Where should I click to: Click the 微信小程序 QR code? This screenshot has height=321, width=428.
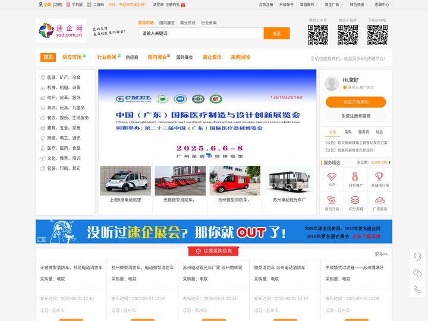(348, 35)
